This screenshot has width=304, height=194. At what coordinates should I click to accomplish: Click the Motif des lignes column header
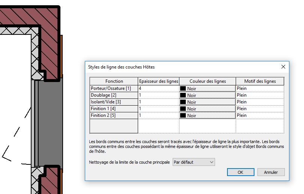coord(260,81)
